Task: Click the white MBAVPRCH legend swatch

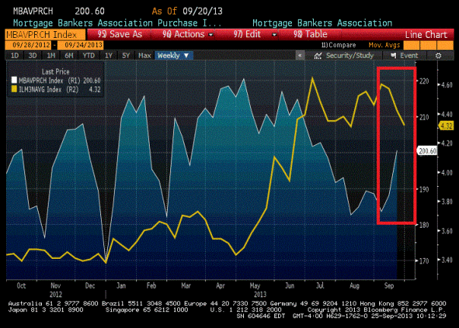Action: tap(14, 80)
